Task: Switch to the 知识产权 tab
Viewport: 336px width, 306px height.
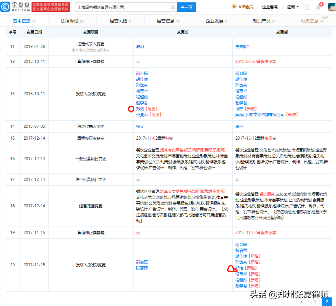Action: coord(261,20)
